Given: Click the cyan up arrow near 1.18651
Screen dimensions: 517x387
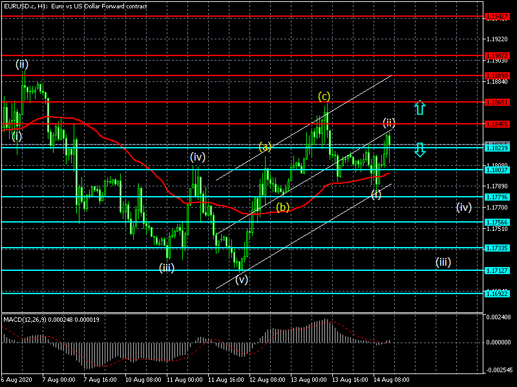Looking at the screenshot, I should click(419, 107).
